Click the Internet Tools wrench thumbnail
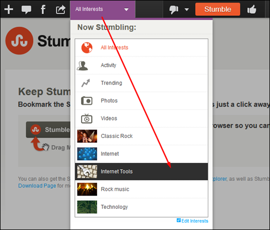270x230 pixels. 87,172
